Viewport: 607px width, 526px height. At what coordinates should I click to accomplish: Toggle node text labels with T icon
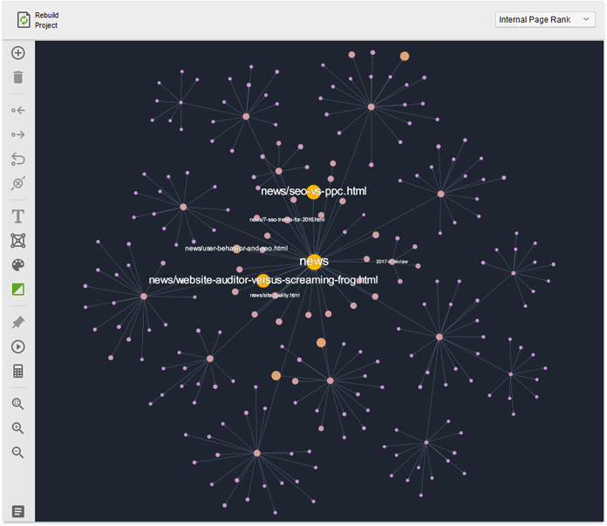tap(17, 216)
